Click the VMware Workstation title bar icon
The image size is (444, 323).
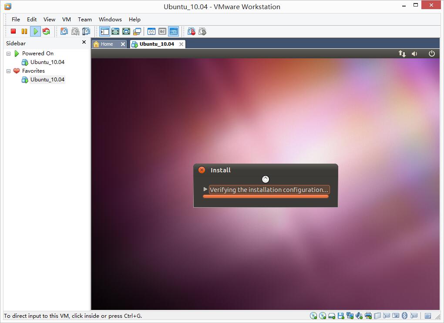[x=8, y=6]
